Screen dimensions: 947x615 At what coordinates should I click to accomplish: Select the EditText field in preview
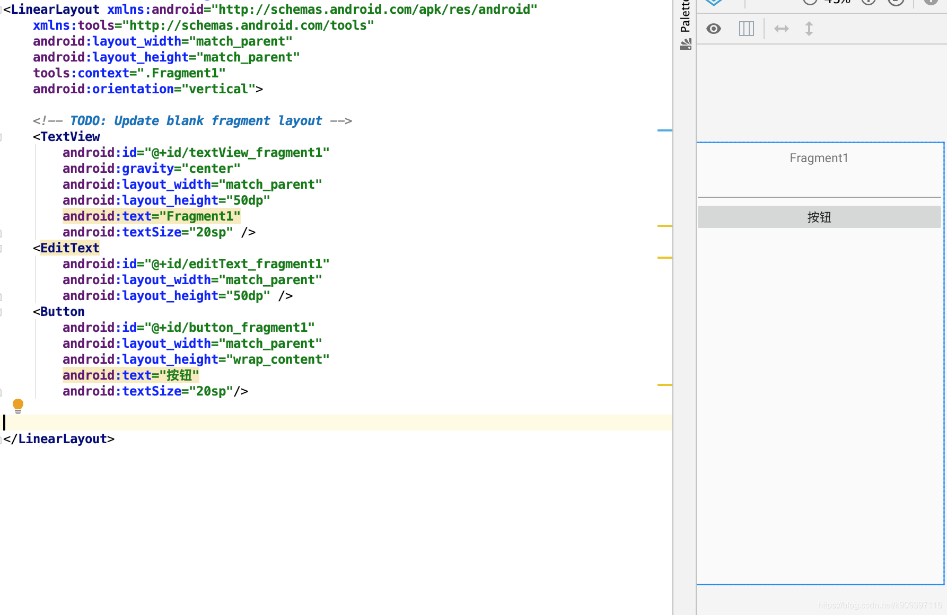pos(819,186)
